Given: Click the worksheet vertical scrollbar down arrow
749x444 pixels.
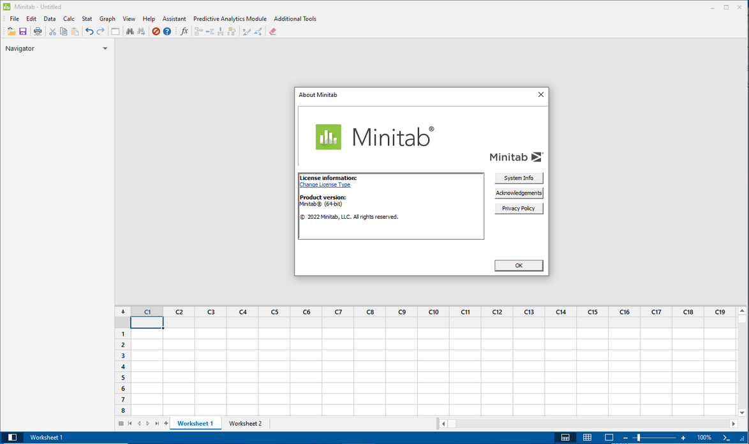Looking at the screenshot, I should click(742, 413).
